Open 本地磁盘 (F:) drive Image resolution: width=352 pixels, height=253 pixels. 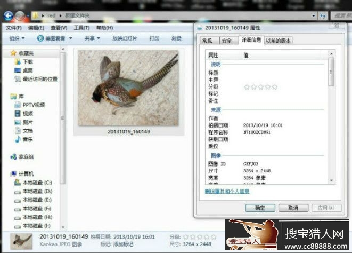point(33,209)
